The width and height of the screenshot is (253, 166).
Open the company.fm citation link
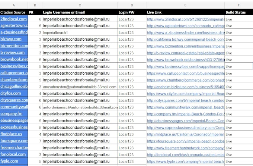click(x=11, y=114)
